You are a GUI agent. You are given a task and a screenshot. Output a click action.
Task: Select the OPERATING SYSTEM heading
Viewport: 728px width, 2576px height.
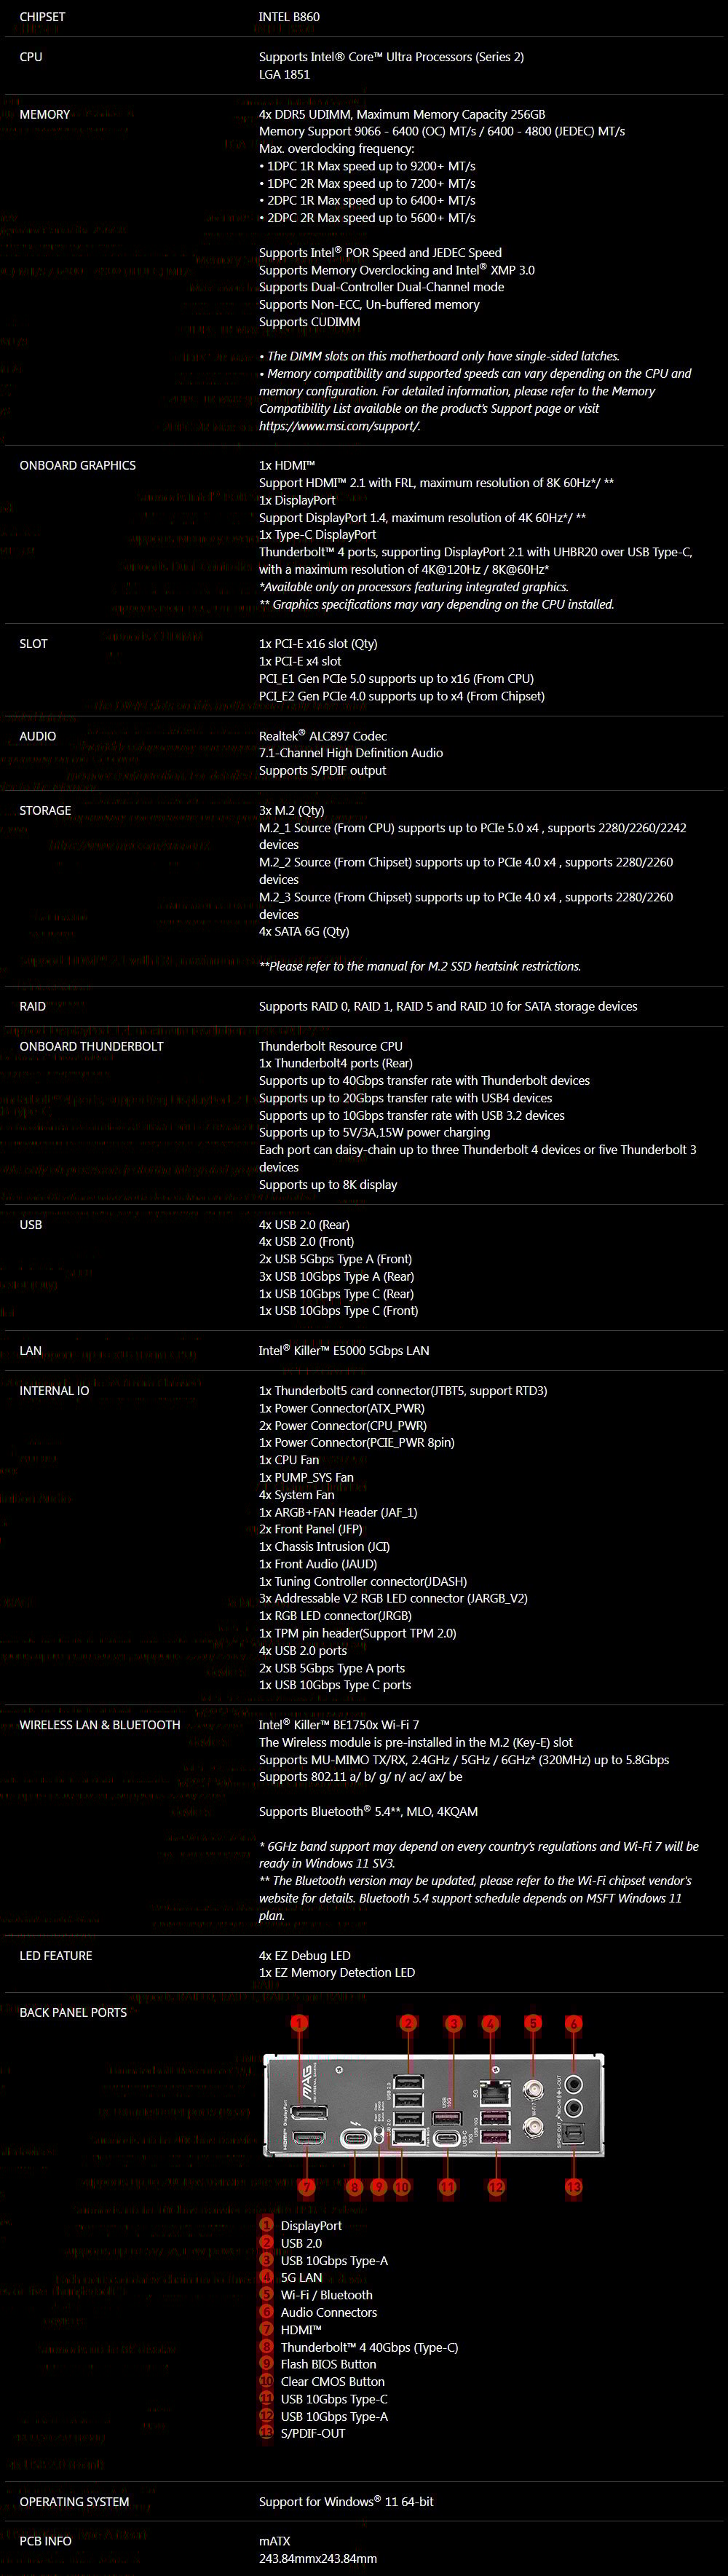point(74,2502)
